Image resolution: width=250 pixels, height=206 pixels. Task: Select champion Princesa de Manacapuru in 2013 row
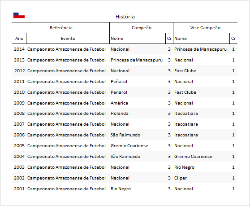coord(137,60)
